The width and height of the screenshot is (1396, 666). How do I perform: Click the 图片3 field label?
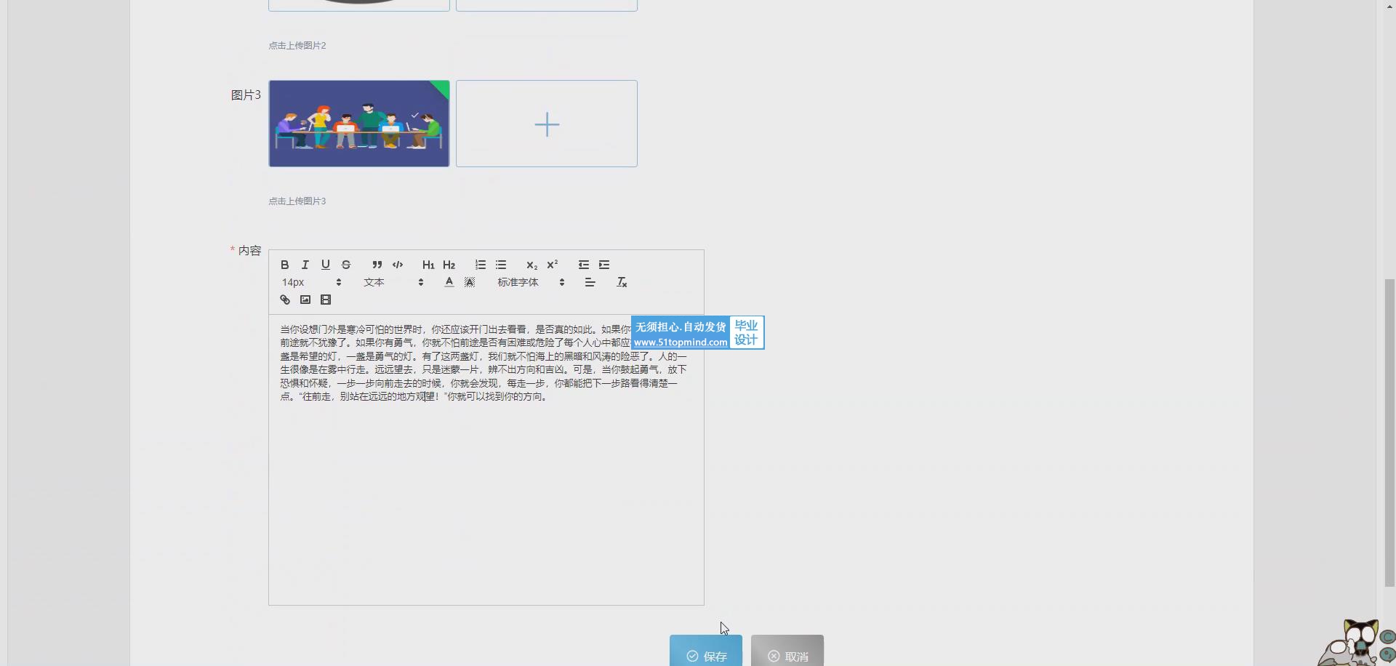point(246,95)
